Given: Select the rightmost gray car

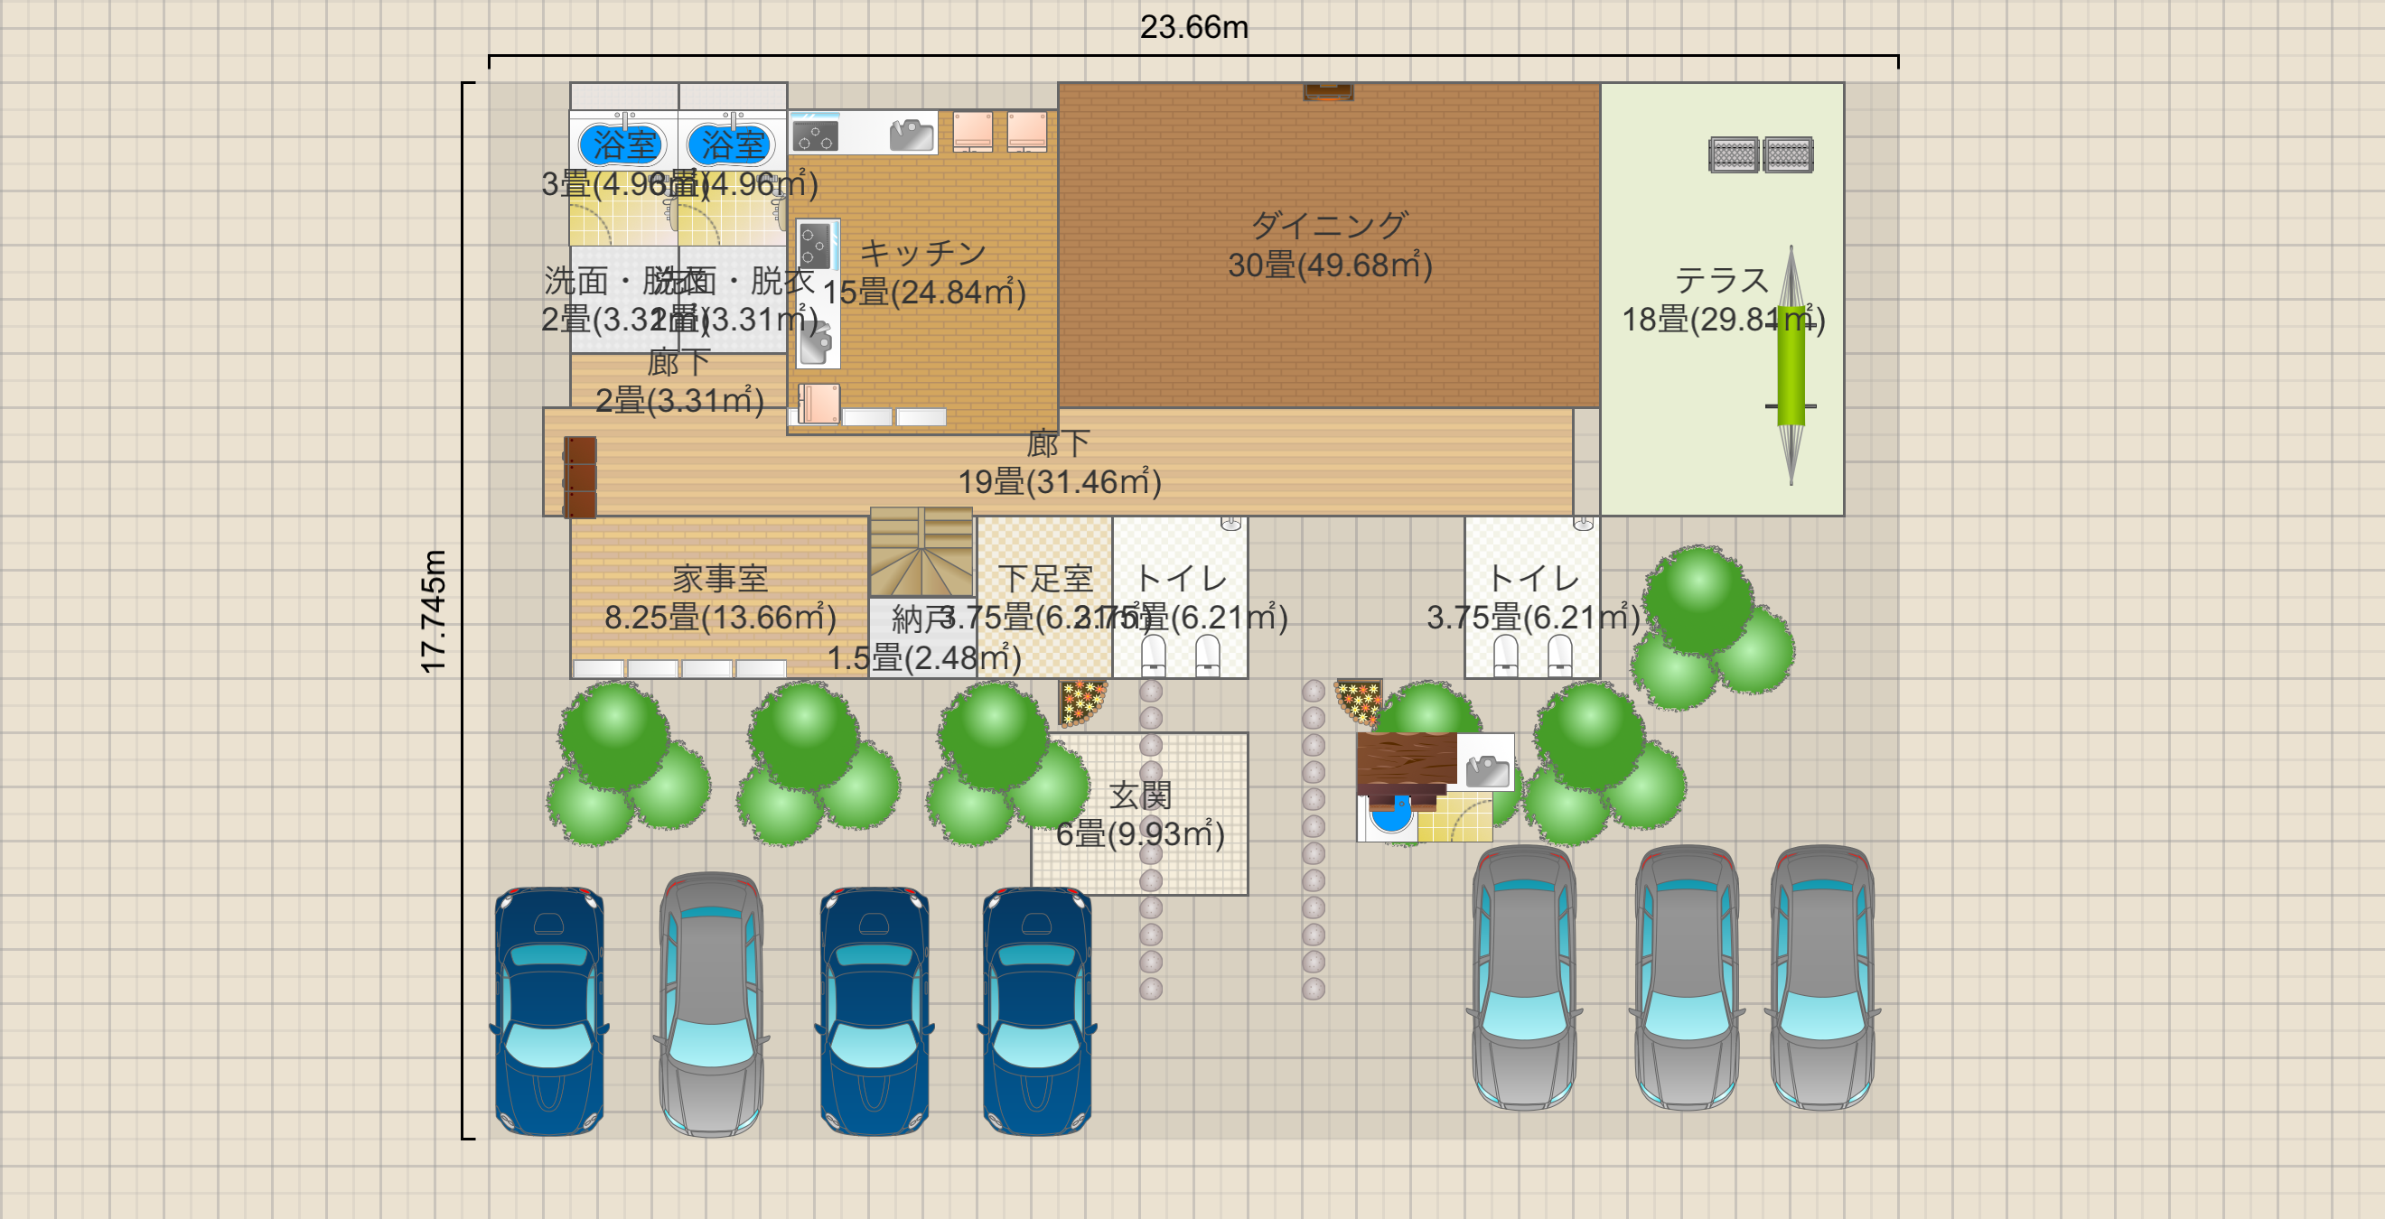Looking at the screenshot, I should (x=1822, y=977).
